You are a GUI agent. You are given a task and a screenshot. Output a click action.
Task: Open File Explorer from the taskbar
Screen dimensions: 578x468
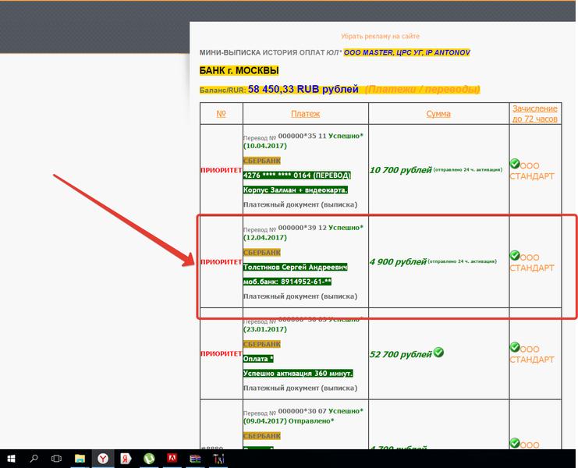click(x=80, y=459)
